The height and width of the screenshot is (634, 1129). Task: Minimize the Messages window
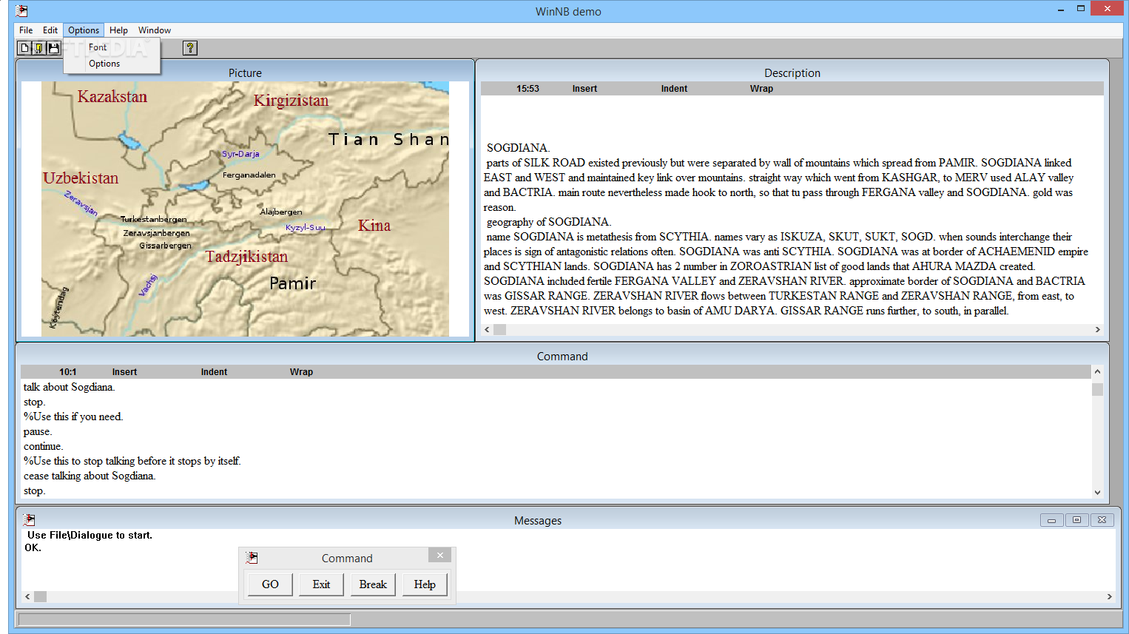[1051, 520]
